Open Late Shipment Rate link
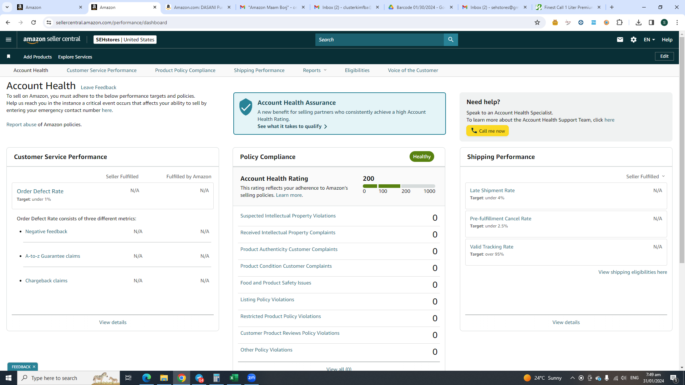The height and width of the screenshot is (385, 685). click(492, 190)
